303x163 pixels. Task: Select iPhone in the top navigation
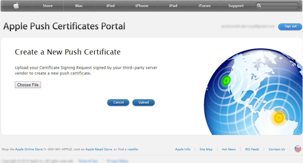[142, 6]
